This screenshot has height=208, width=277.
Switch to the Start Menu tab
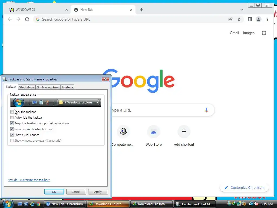(x=27, y=87)
